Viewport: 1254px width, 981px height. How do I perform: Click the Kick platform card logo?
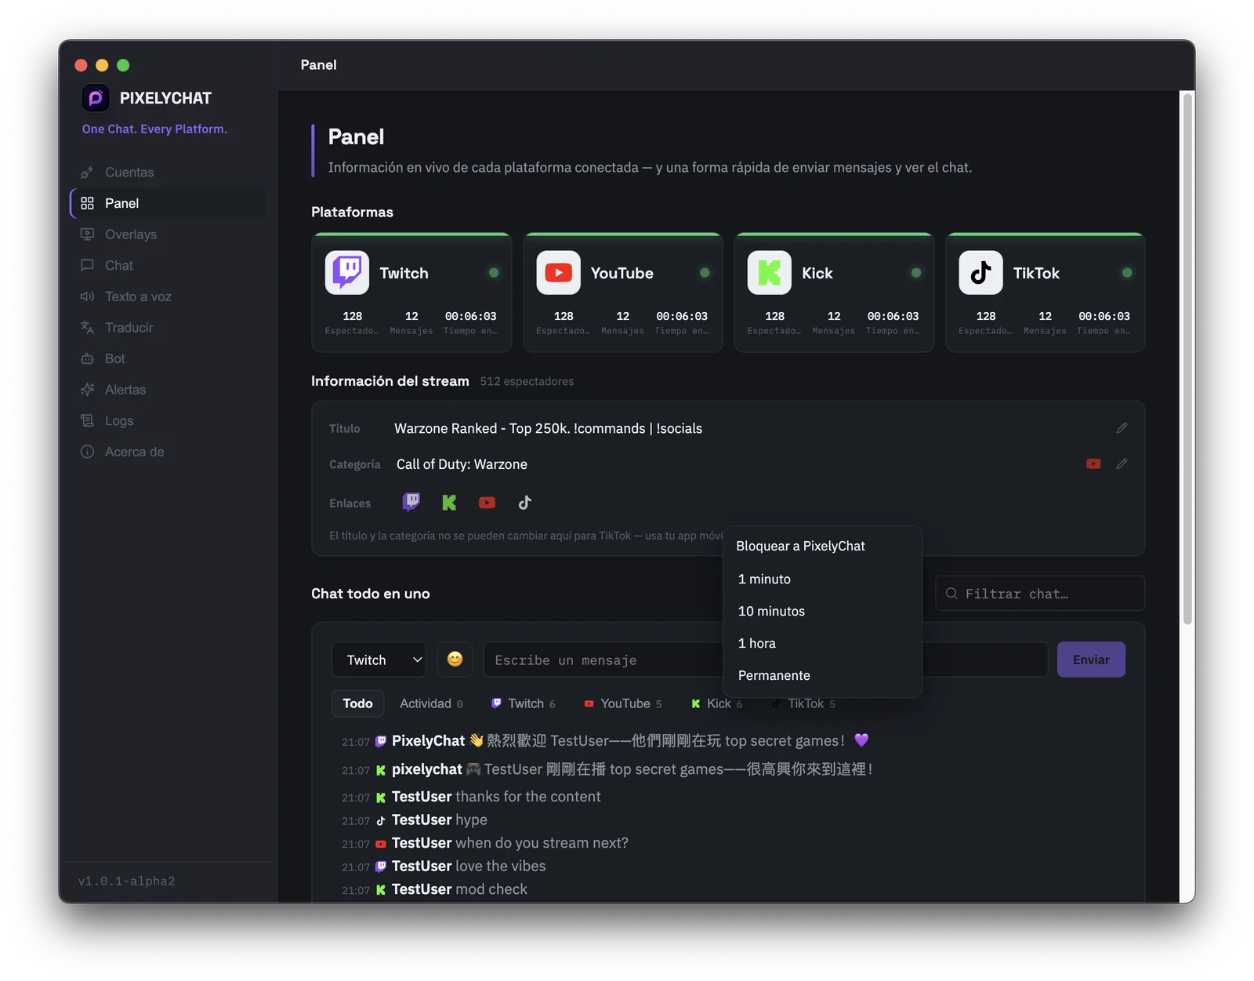tap(770, 273)
